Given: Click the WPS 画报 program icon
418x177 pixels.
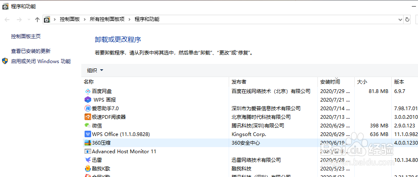Looking at the screenshot, I should click(x=87, y=100).
